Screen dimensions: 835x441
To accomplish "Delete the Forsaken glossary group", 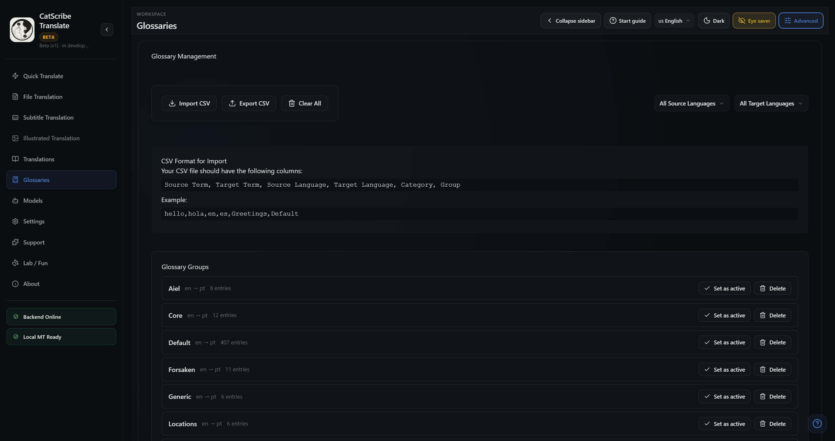I will [x=772, y=370].
